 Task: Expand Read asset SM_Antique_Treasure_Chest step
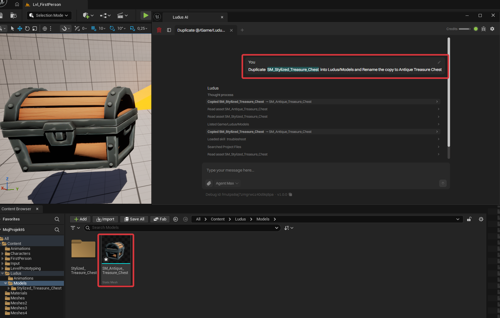[x=323, y=109]
